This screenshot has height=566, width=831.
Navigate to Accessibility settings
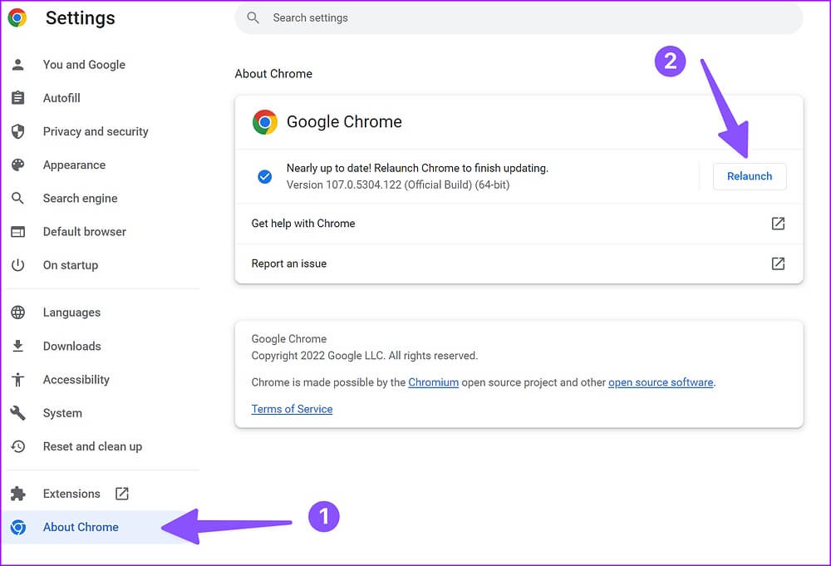point(76,380)
